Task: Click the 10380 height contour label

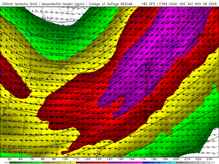Action: click(x=57, y=106)
